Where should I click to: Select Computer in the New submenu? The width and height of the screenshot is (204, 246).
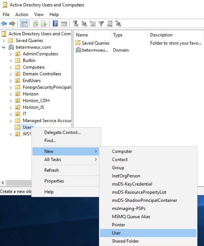148,151
